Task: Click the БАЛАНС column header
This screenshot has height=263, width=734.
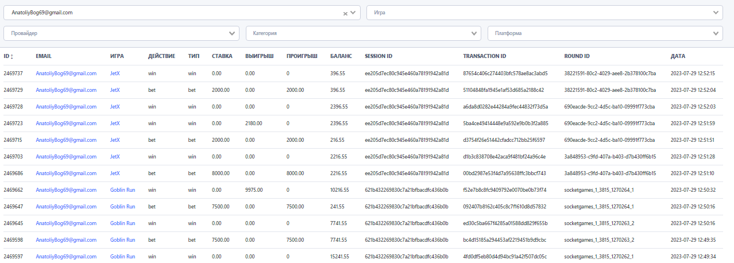Action: [x=342, y=56]
